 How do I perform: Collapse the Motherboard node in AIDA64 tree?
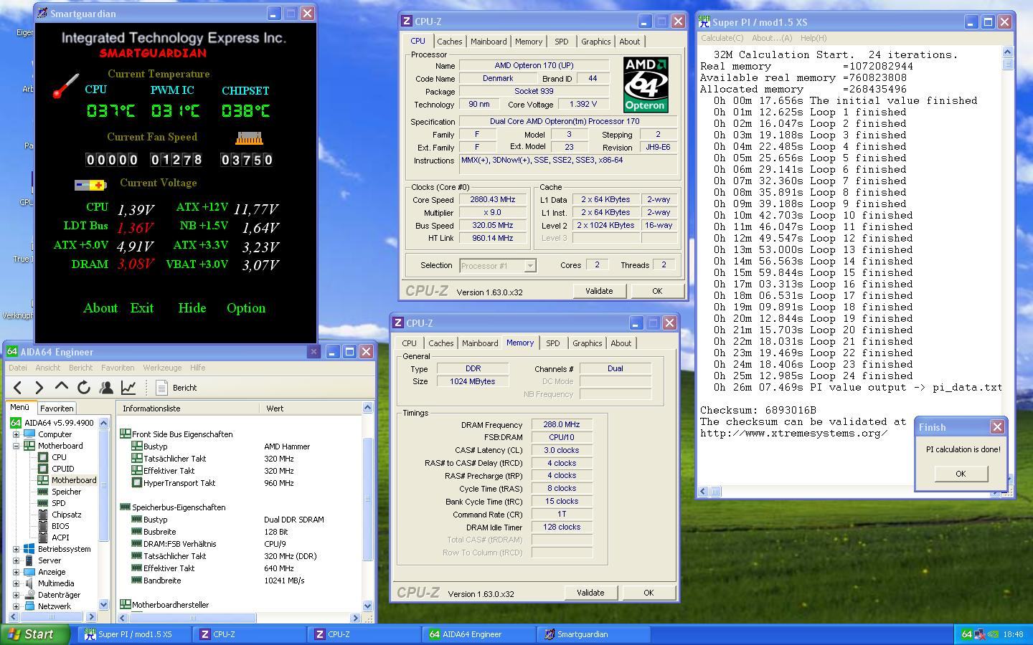pos(16,446)
